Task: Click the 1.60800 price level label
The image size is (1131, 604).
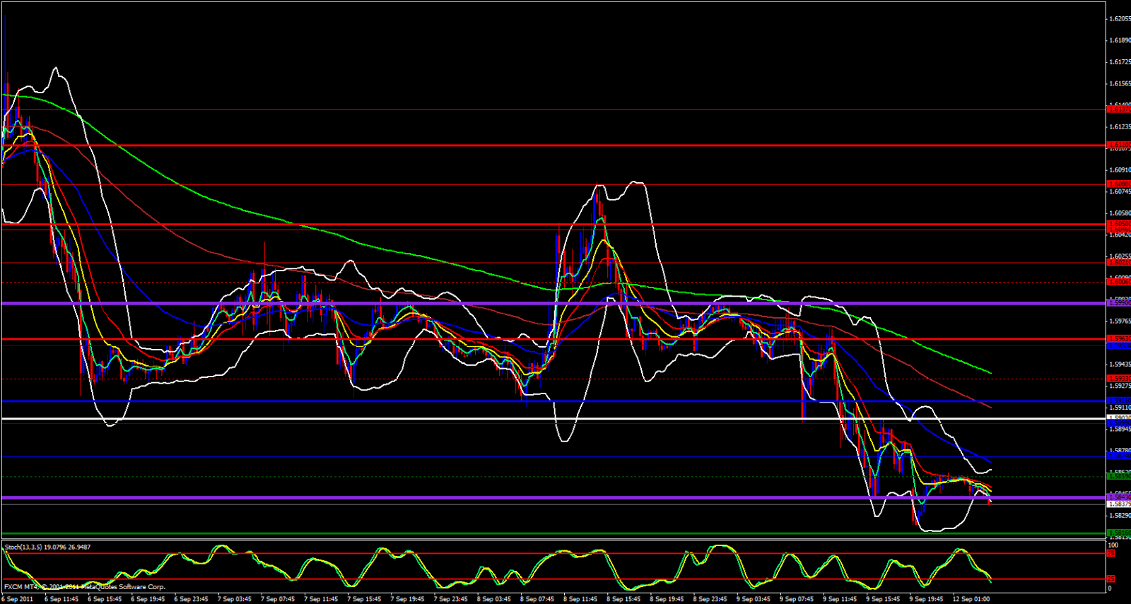Action: point(1118,184)
